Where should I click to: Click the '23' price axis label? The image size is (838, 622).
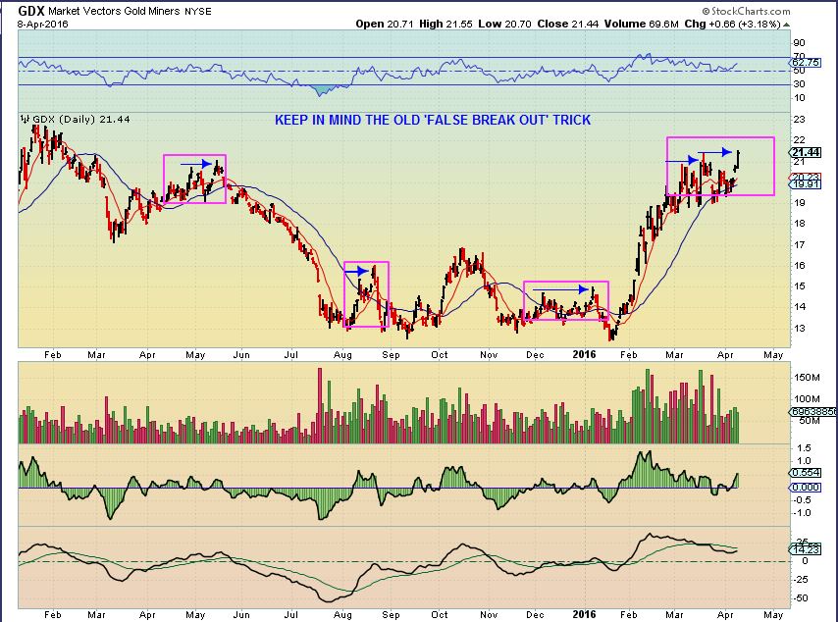[x=800, y=120]
